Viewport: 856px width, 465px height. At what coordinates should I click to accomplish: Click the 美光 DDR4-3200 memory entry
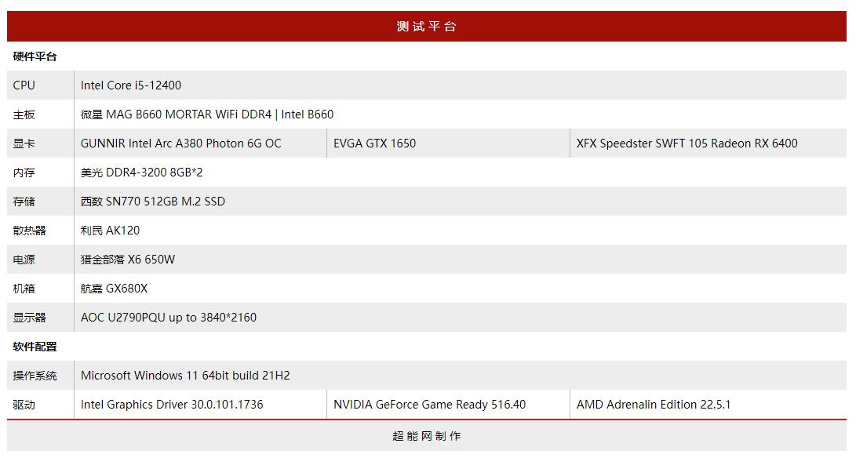point(142,173)
